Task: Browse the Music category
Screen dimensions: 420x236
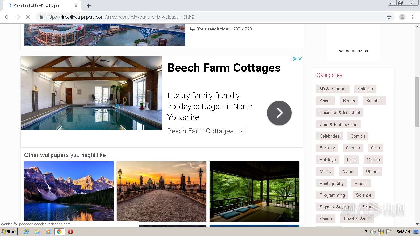Action: pos(325,171)
